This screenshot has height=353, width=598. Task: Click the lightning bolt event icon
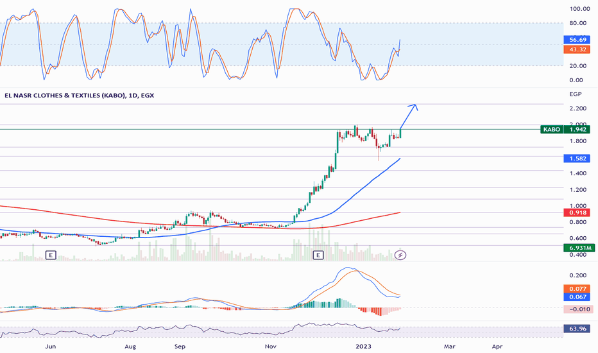coord(400,255)
